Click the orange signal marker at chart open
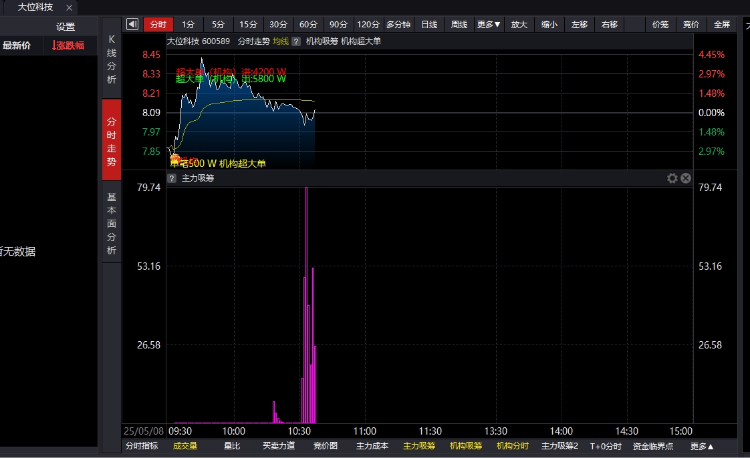 (175, 158)
